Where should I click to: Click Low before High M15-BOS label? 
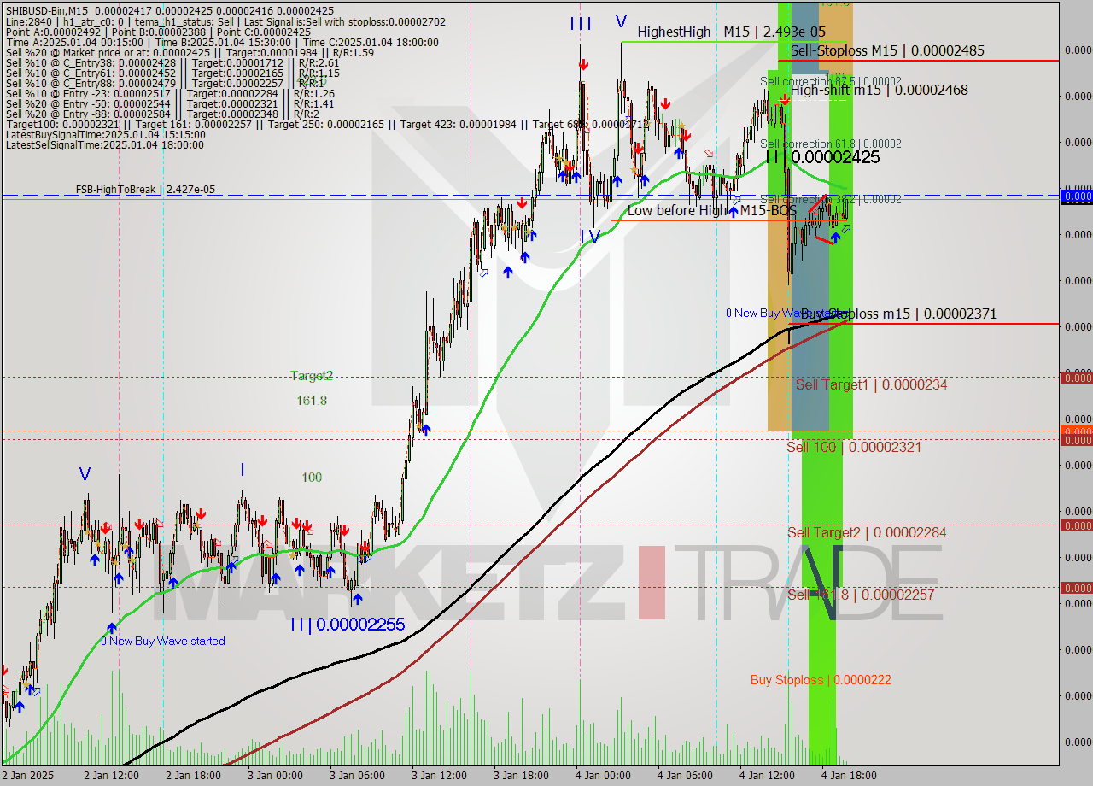pos(712,210)
